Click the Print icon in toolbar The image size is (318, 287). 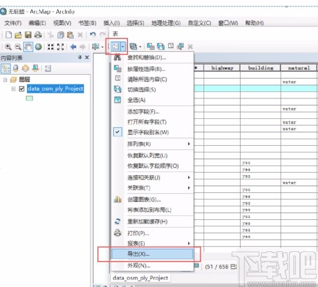pyautogui.click(x=38, y=35)
